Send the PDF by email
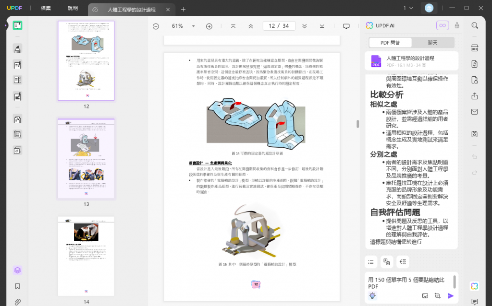Viewport: 492px width, 306px height. click(x=474, y=112)
